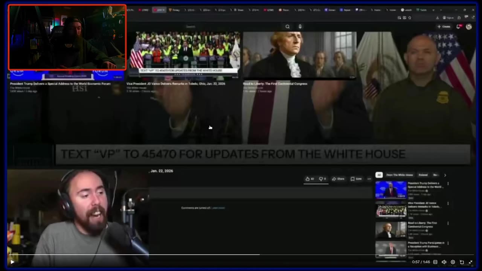
Task: Click the browser Sign in button
Action: [x=448, y=18]
